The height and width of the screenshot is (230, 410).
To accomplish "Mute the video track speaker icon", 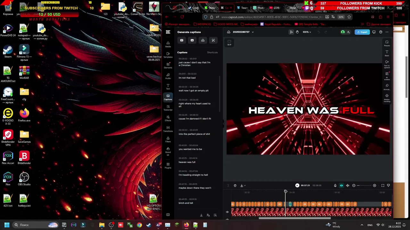I will (227, 212).
